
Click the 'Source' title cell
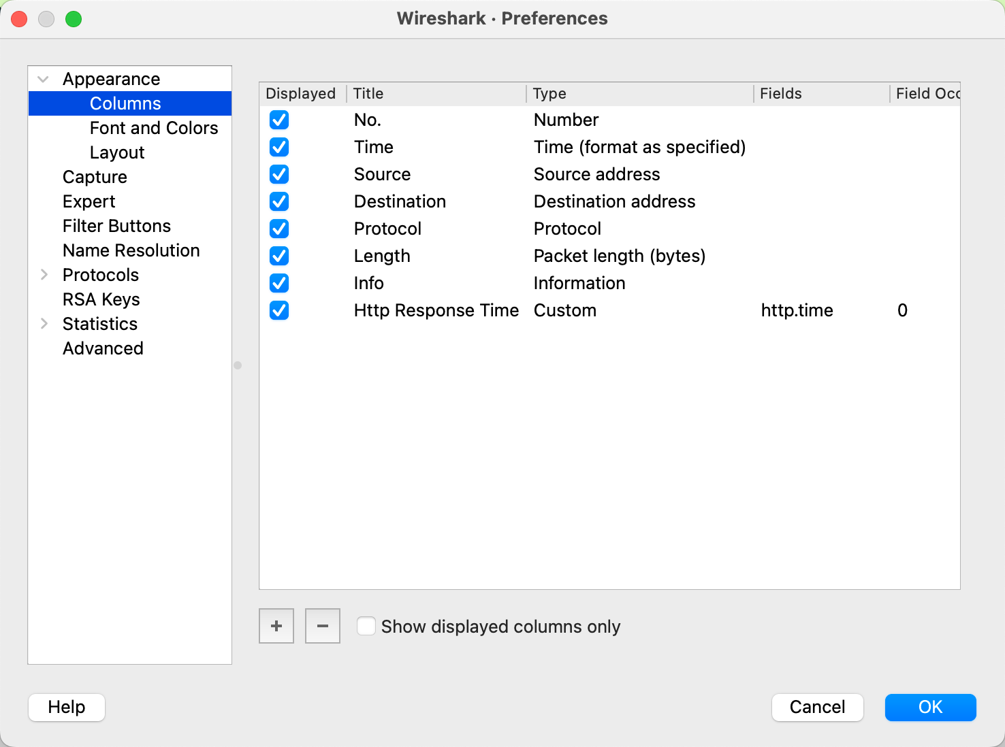[383, 174]
